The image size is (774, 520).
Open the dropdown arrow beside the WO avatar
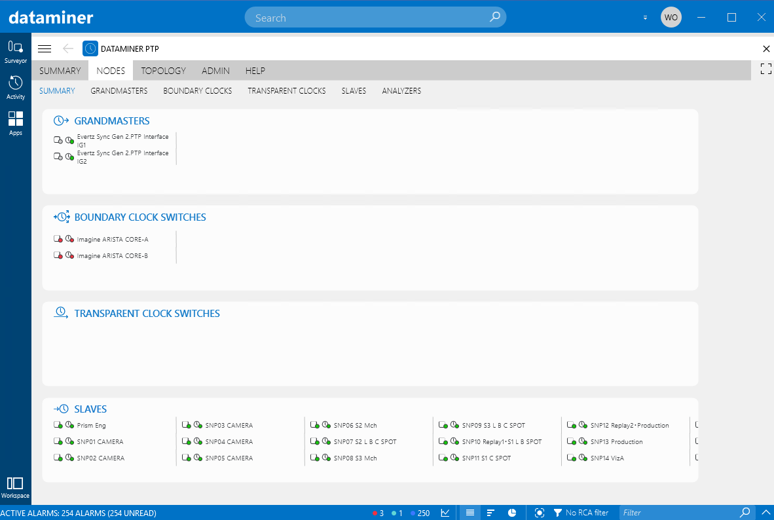coord(645,18)
